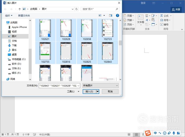Open 页码 page number option in ribbon

129,24
